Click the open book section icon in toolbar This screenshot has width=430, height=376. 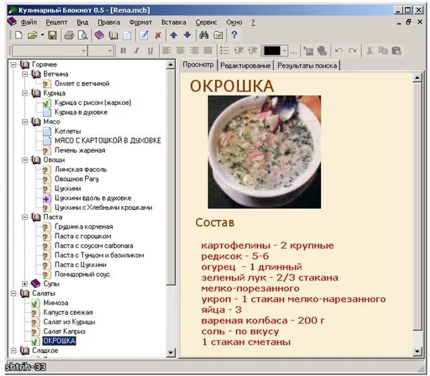click(114, 35)
